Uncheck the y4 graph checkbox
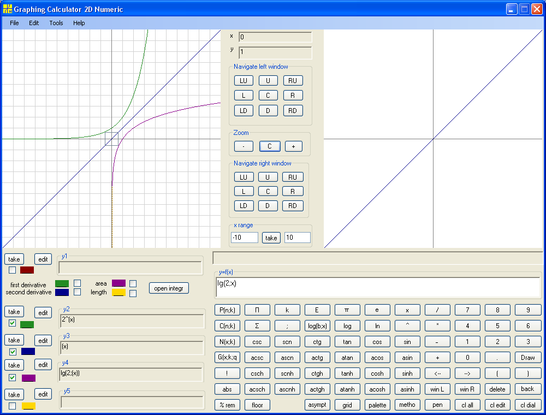The height and width of the screenshot is (415, 546). (x=12, y=377)
